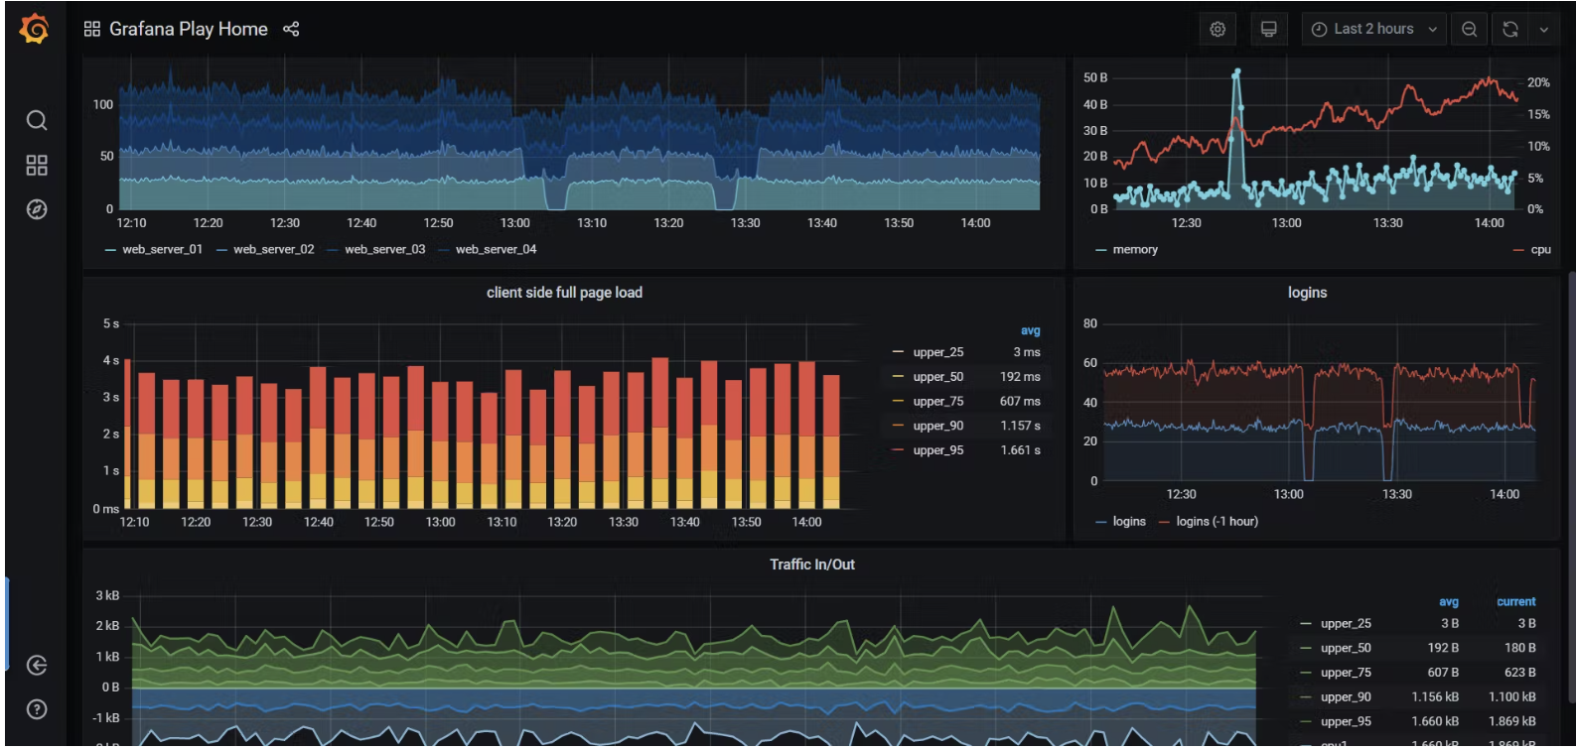The width and height of the screenshot is (1577, 750).
Task: Cycle view mode with the monitor icon
Action: pyautogui.click(x=1268, y=29)
